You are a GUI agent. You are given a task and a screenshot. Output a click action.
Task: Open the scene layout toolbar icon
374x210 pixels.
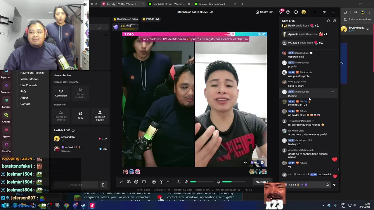pos(144,182)
